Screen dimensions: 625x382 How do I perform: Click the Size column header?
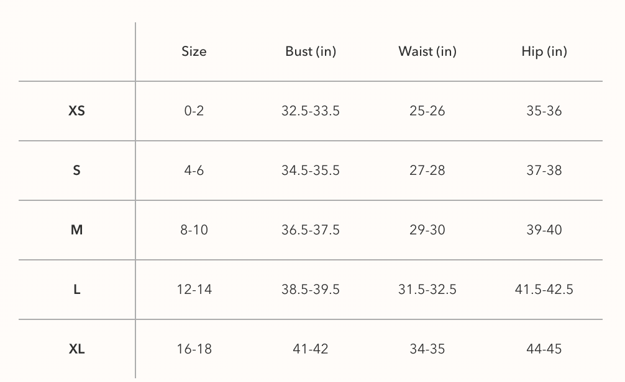[x=194, y=51]
